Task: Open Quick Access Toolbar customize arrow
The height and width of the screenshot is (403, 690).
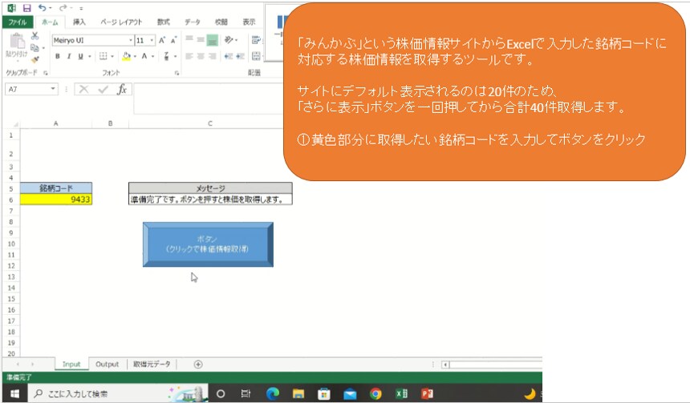Action: [81, 8]
